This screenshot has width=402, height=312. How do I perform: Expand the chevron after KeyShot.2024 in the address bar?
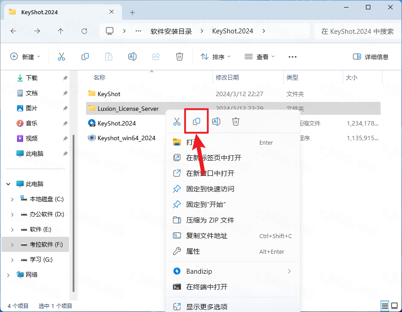click(x=264, y=31)
